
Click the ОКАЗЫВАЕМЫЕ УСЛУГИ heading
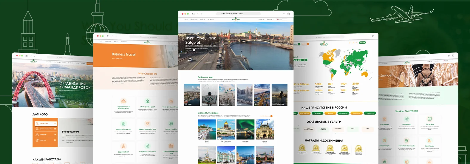click(324, 122)
